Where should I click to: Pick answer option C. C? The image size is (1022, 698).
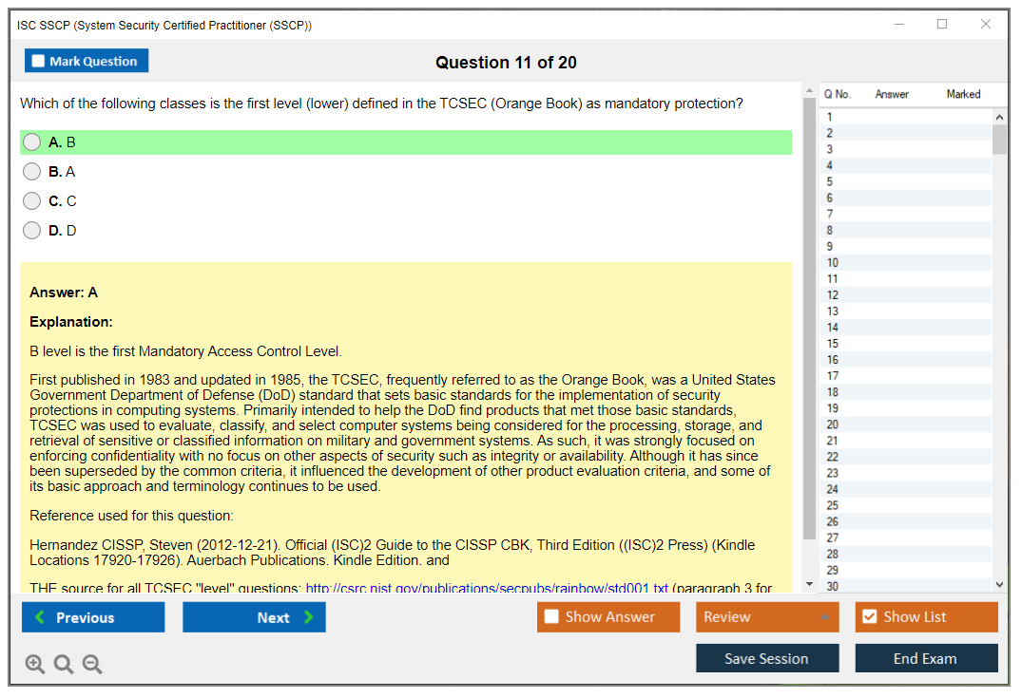coord(32,201)
